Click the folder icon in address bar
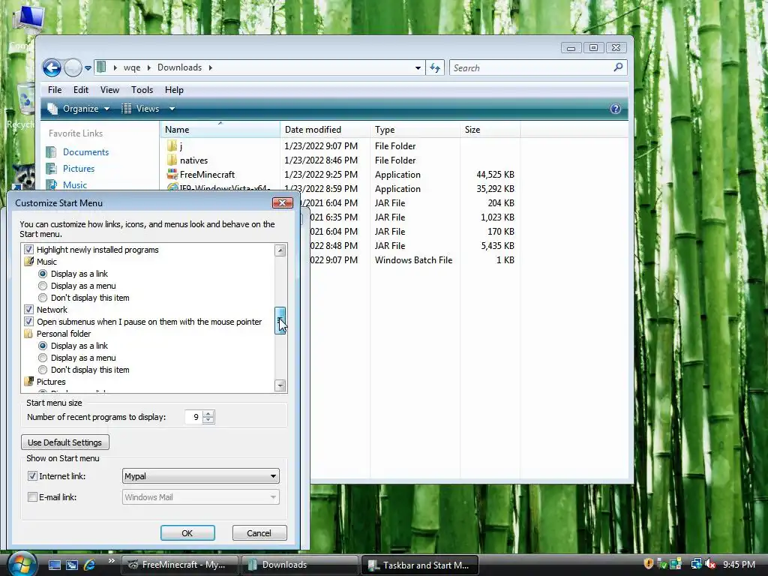The height and width of the screenshot is (576, 768). [101, 67]
